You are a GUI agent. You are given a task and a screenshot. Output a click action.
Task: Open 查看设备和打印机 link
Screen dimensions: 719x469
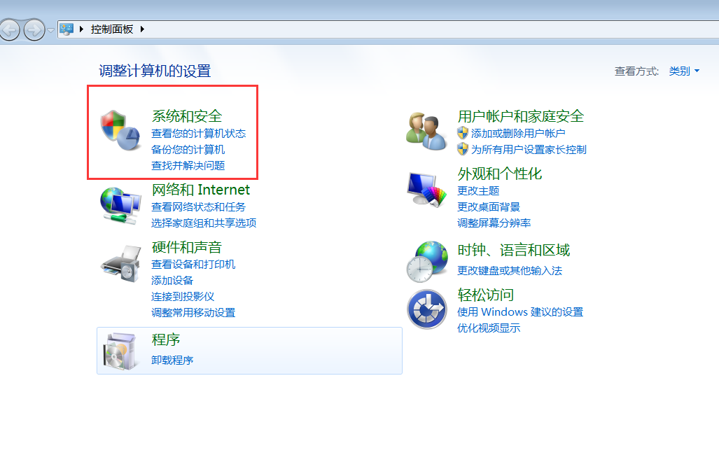pos(193,264)
